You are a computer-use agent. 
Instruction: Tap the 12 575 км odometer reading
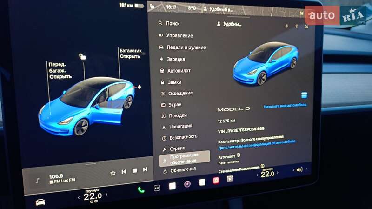226,121
